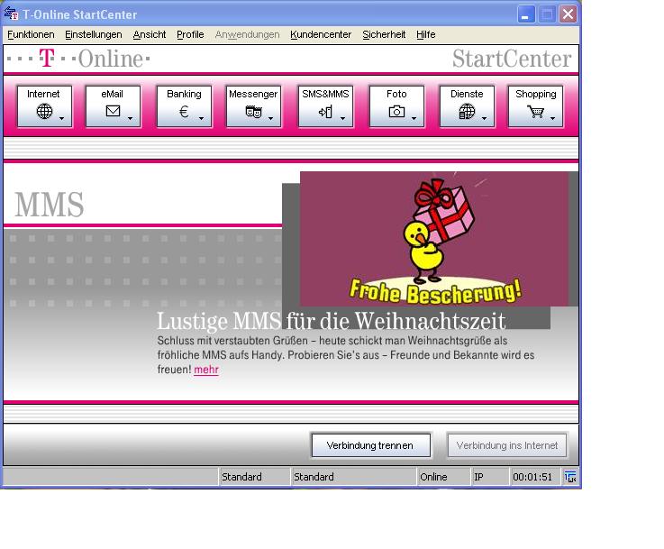This screenshot has height=549, width=664.
Task: Click the second 'Standard' status bar field
Action: click(354, 477)
